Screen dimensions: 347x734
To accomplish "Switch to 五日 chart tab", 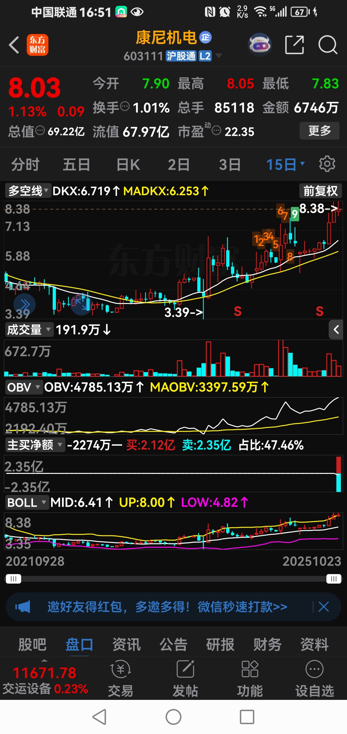I will tap(76, 165).
